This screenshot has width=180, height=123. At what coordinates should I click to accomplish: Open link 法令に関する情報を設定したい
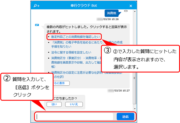tap(71, 52)
